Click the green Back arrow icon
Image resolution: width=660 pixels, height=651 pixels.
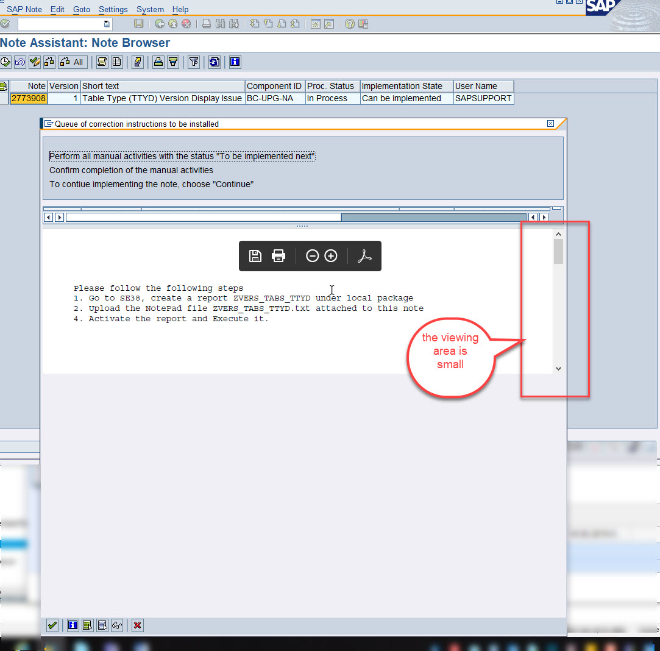tap(160, 24)
